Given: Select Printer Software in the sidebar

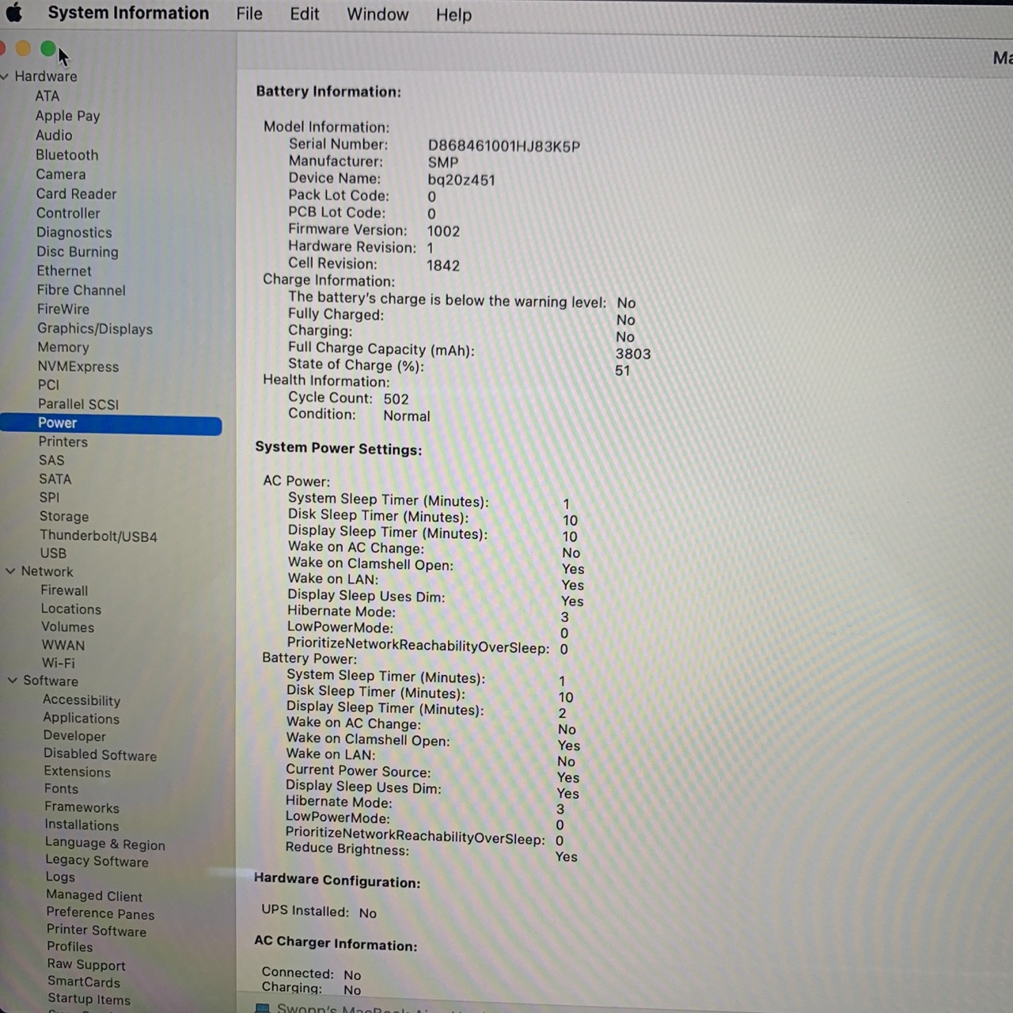Looking at the screenshot, I should [x=97, y=931].
